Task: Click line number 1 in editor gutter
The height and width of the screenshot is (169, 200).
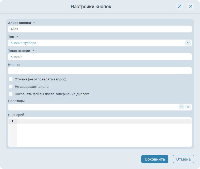Action: click(x=12, y=121)
